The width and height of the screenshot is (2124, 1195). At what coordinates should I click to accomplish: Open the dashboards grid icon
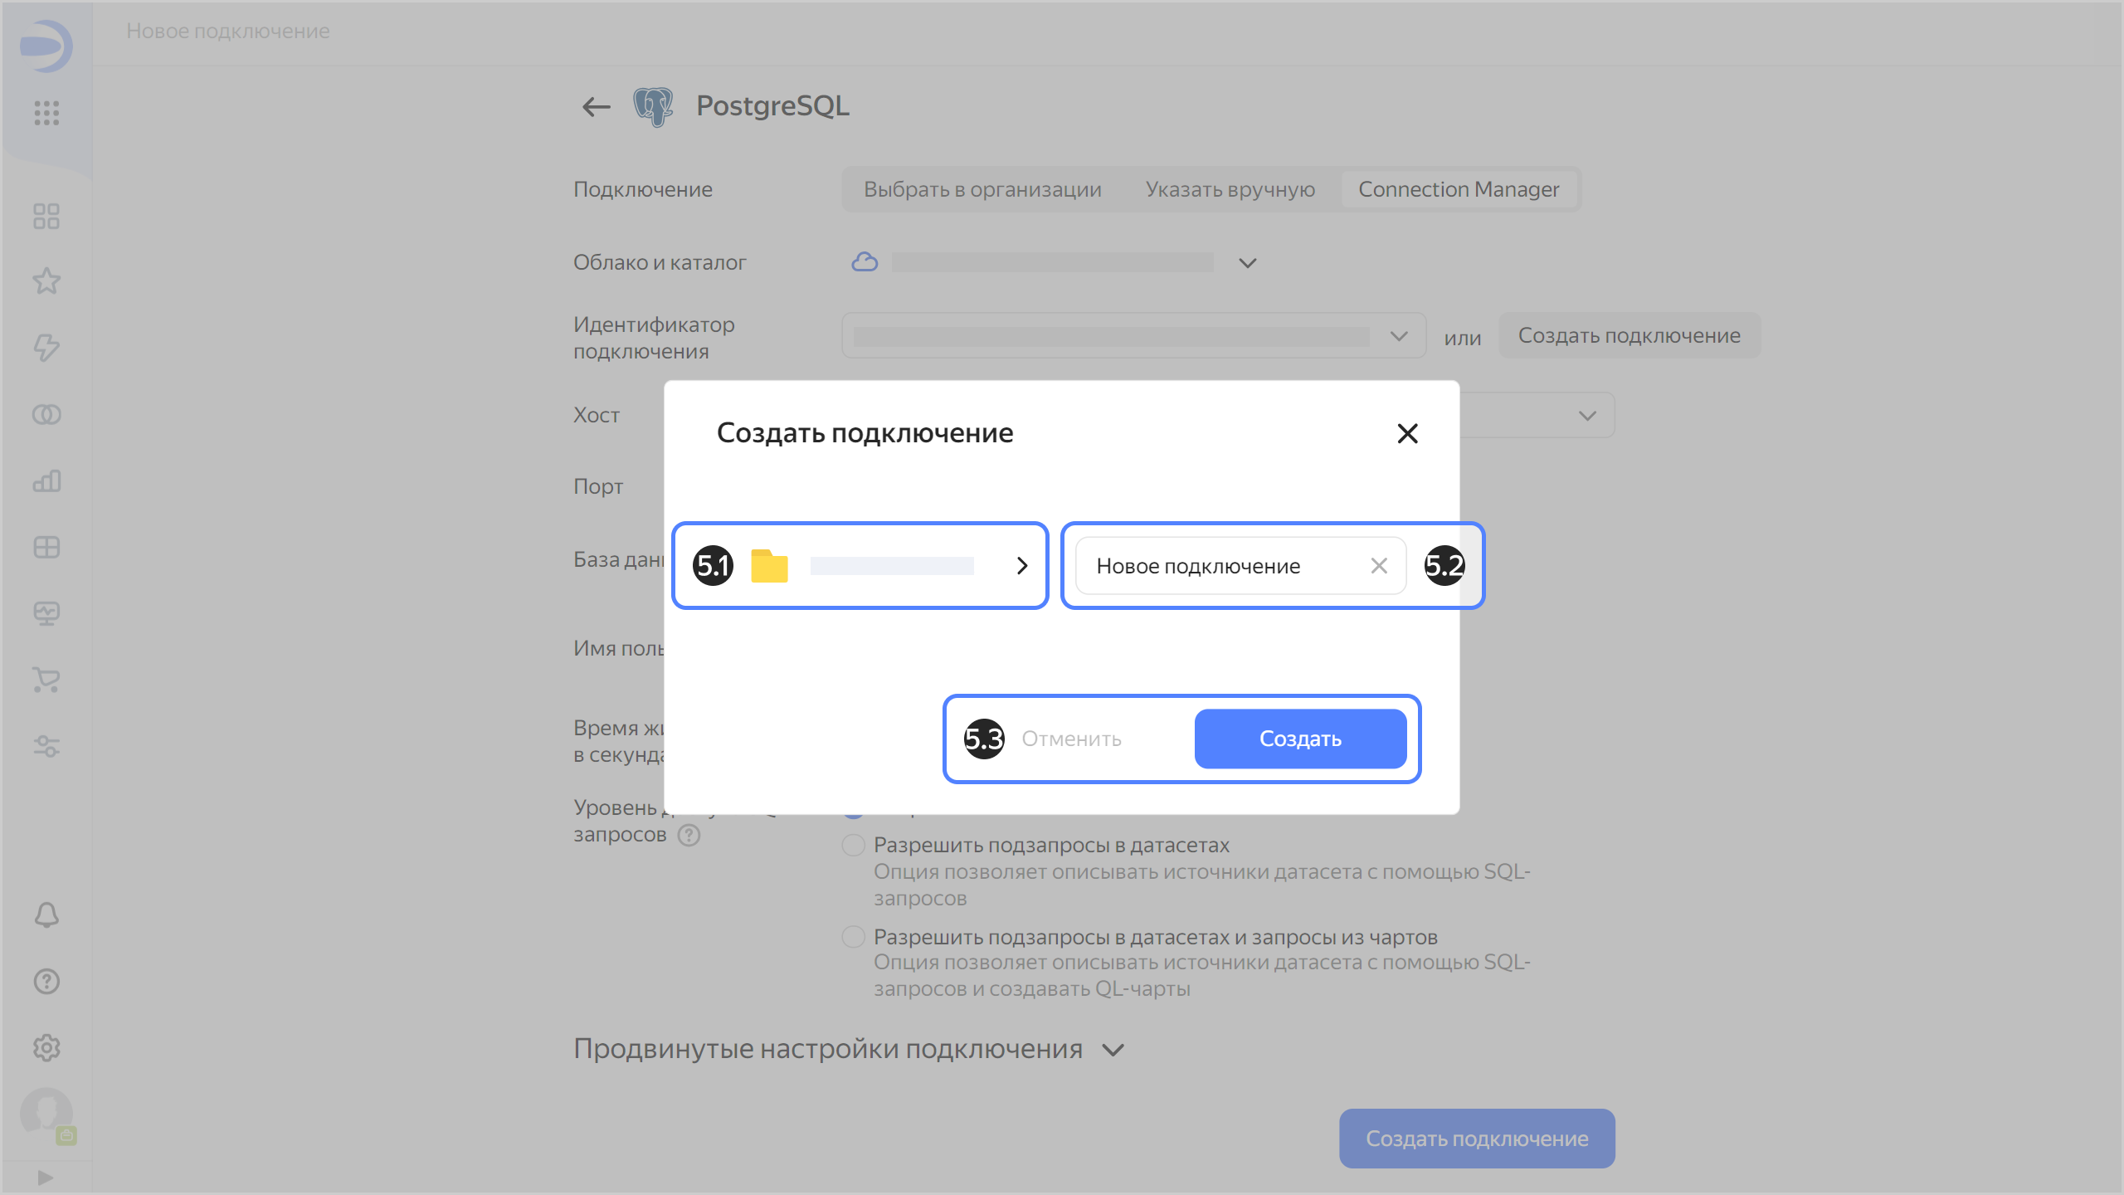[46, 215]
